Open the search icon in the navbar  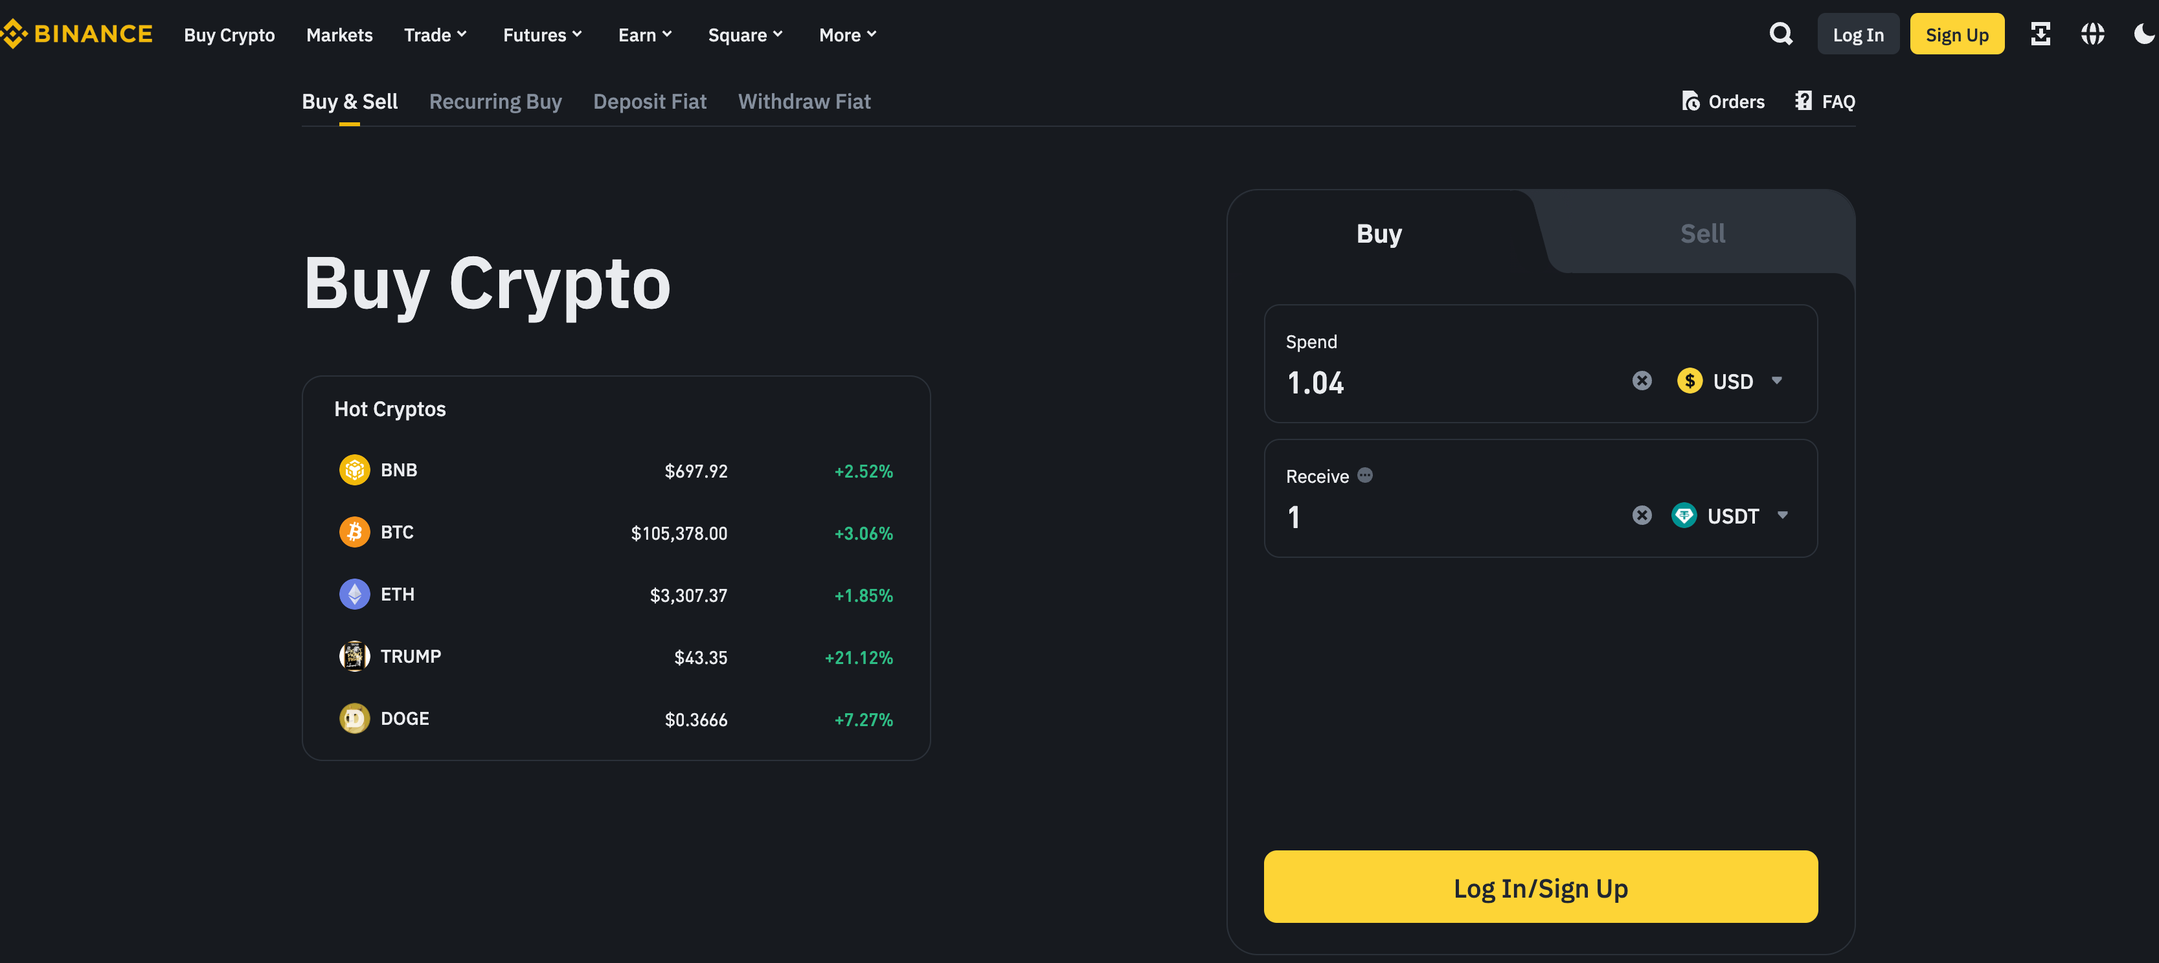1781,34
